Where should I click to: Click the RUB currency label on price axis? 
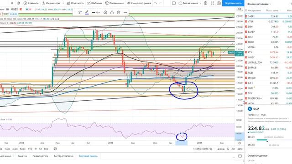point(239,9)
